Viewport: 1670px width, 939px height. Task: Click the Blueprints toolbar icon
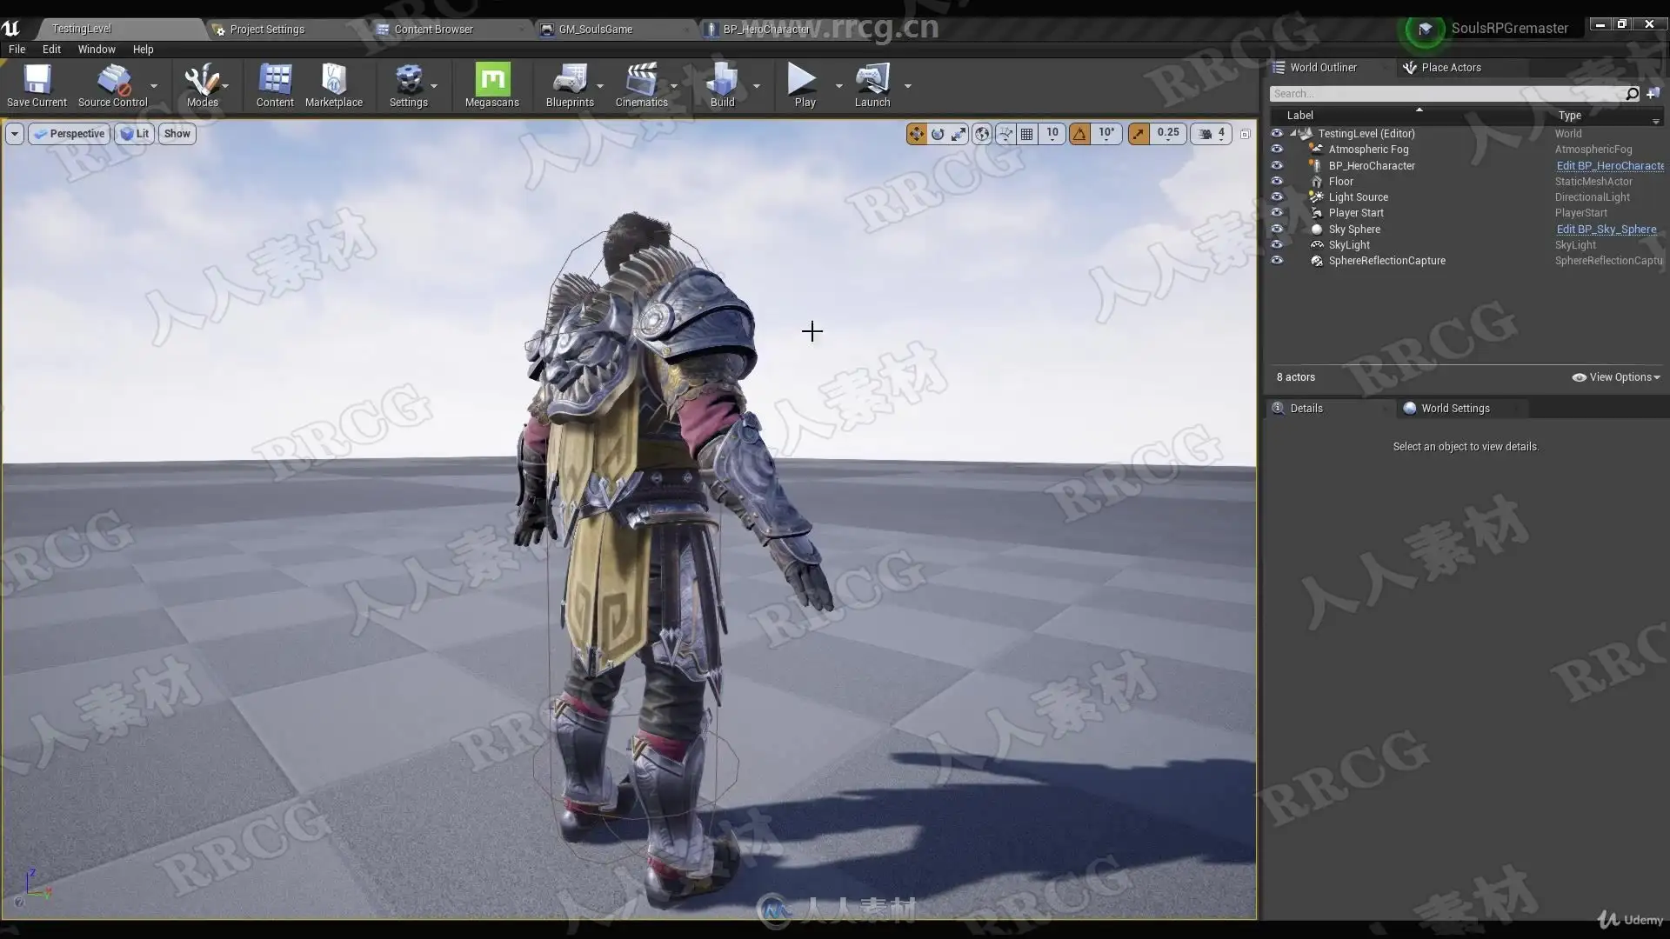[x=569, y=84]
